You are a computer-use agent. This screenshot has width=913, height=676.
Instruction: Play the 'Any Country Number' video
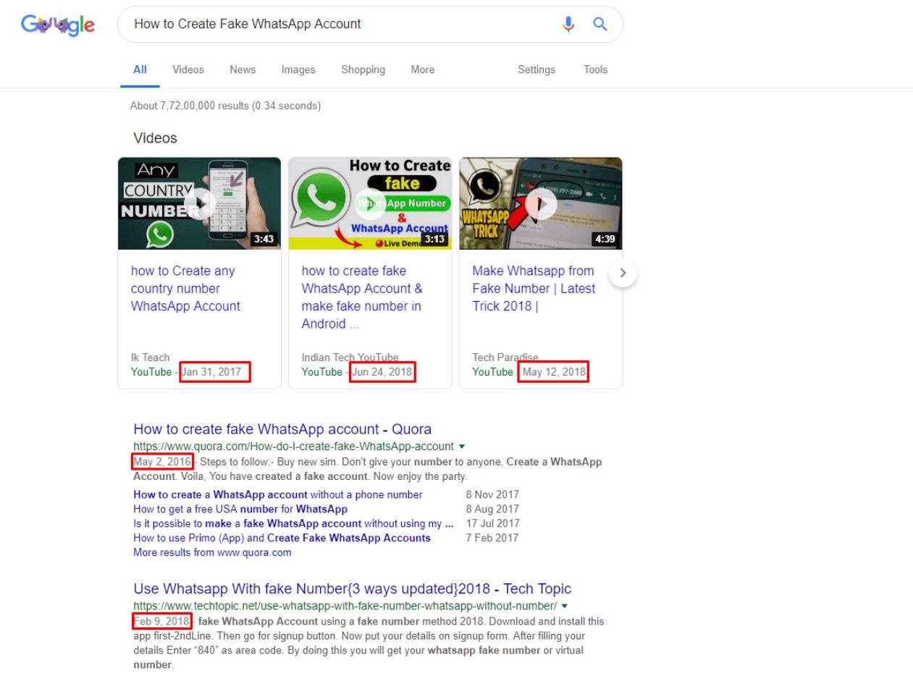[x=199, y=203]
